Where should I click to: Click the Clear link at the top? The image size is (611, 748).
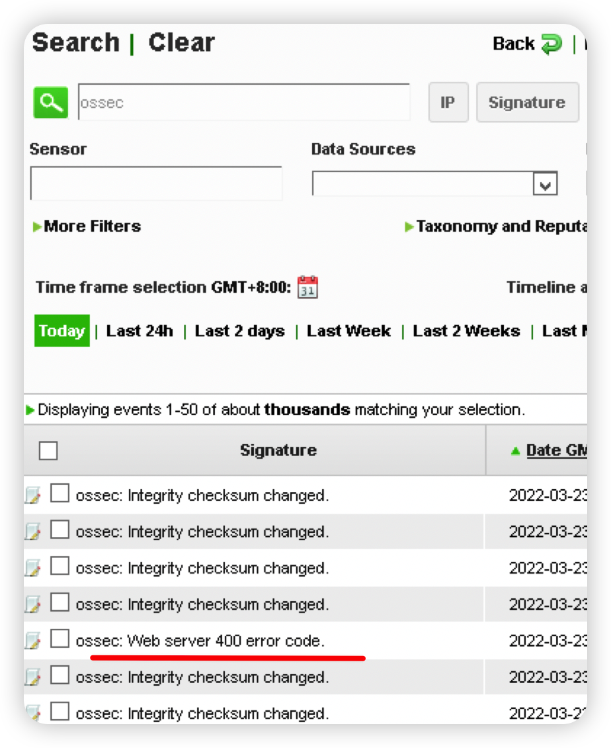182,42
